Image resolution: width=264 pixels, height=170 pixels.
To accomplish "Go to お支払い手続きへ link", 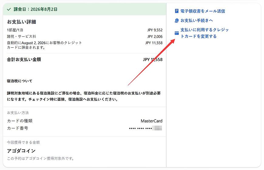I will (x=197, y=21).
